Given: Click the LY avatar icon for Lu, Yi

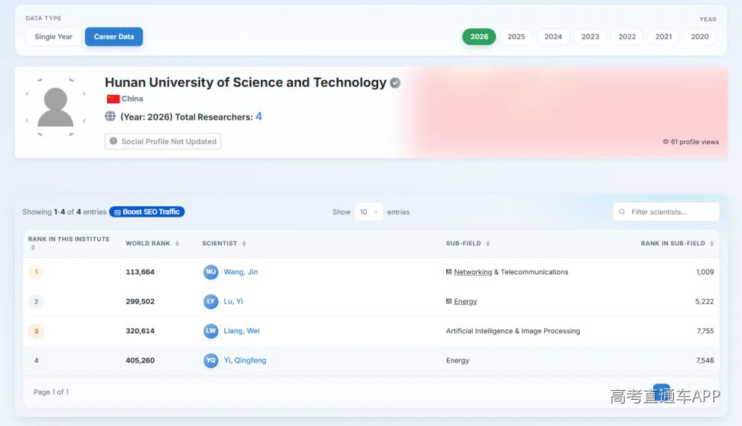Looking at the screenshot, I should 211,301.
